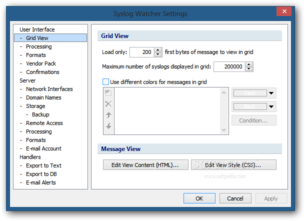Close the Syslog Watcher Settings dialog
Viewport: 305px width, 221px height.
click(284, 11)
